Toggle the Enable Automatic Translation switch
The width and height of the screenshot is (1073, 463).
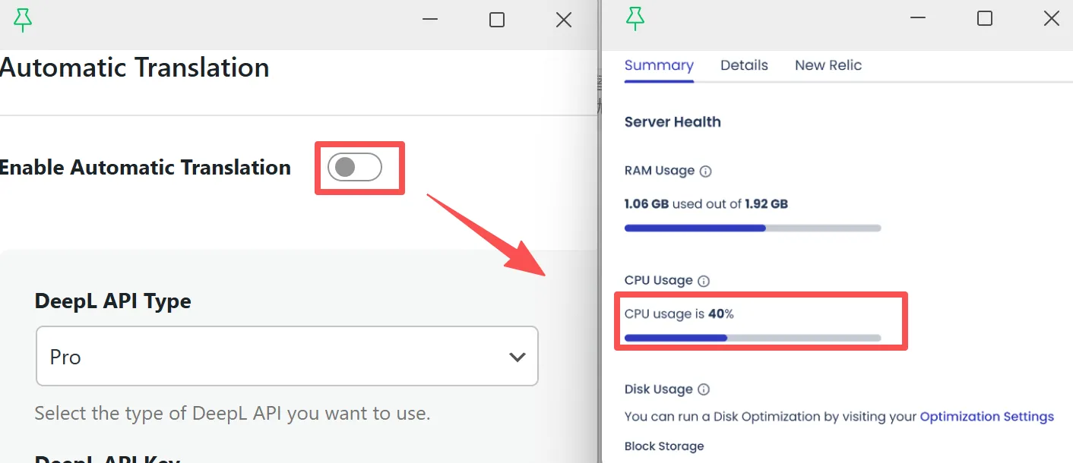[354, 167]
